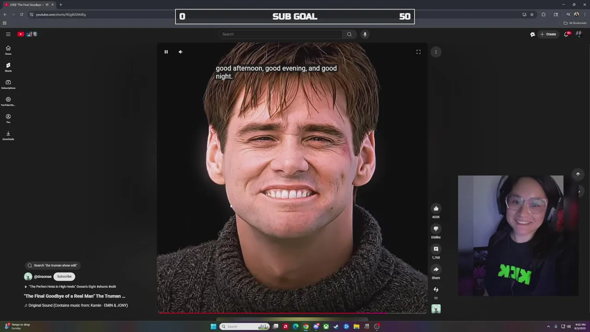This screenshot has width=590, height=332.
Task: Open the linked "Perfect Heist in High Heels" video
Action: (70, 286)
